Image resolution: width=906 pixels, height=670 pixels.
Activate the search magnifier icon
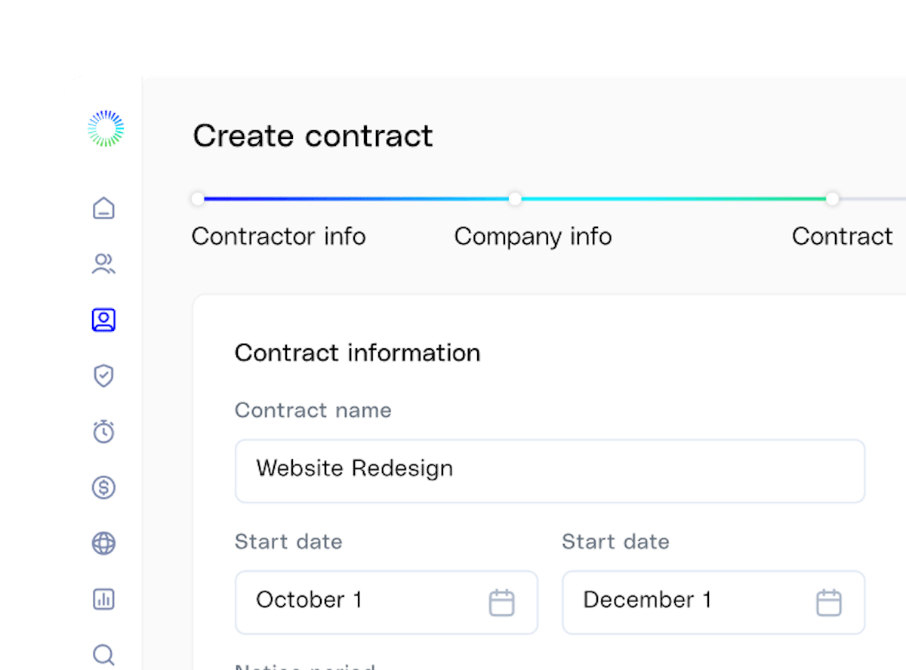click(x=103, y=654)
